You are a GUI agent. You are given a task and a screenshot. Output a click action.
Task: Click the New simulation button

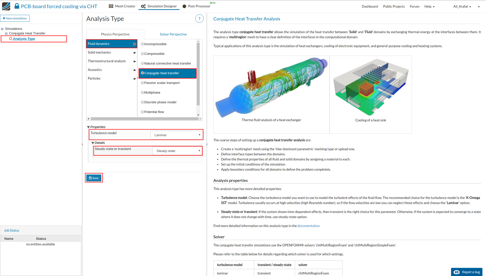tap(15, 18)
